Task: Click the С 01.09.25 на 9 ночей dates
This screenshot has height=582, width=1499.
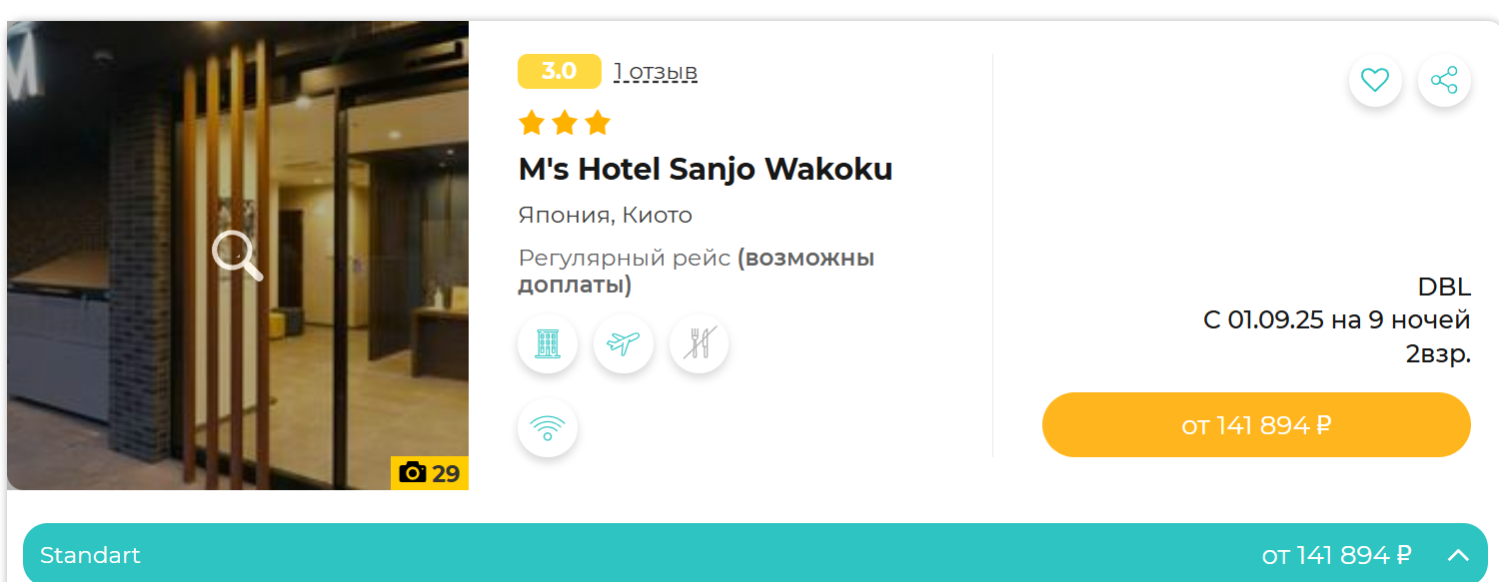Action: (x=1336, y=320)
